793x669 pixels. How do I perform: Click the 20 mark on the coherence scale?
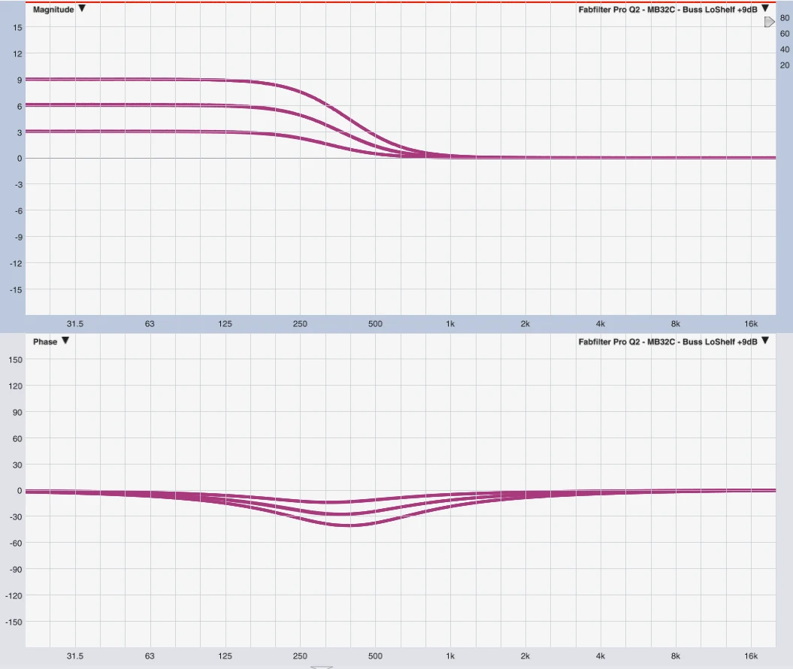click(785, 65)
